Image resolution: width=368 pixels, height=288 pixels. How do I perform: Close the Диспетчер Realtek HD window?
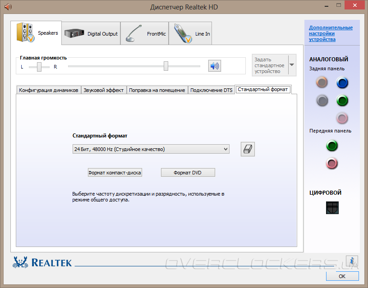[x=354, y=5]
